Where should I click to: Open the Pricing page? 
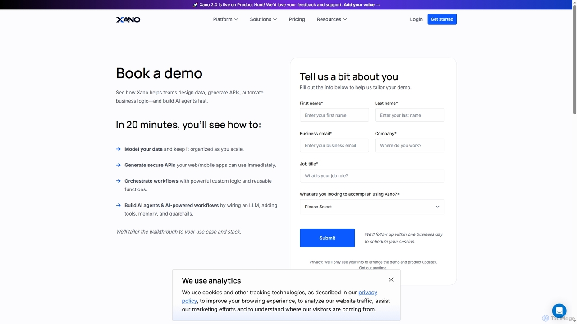[297, 19]
